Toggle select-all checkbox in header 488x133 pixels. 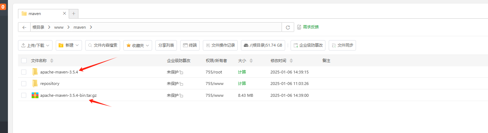pos(24,61)
